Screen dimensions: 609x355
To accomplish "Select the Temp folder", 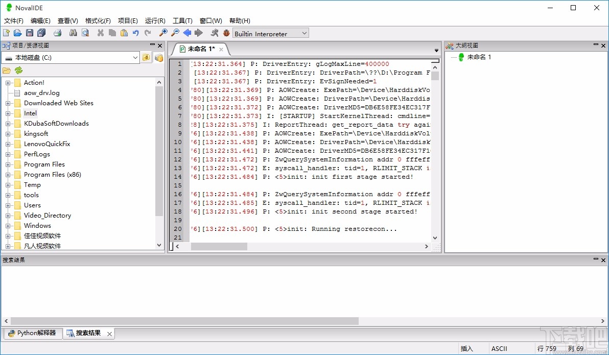I will pyautogui.click(x=32, y=185).
